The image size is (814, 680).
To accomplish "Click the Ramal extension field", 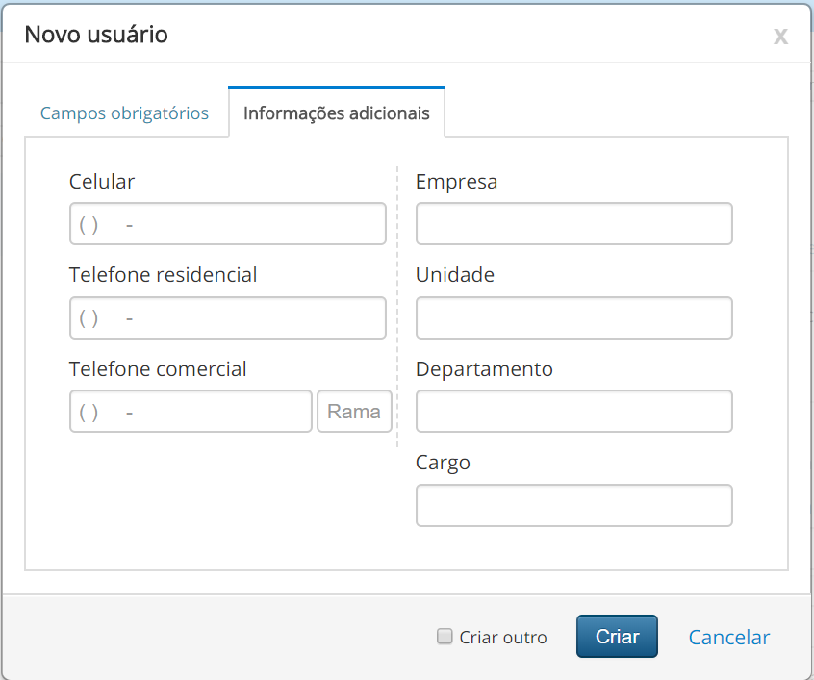I will point(354,412).
